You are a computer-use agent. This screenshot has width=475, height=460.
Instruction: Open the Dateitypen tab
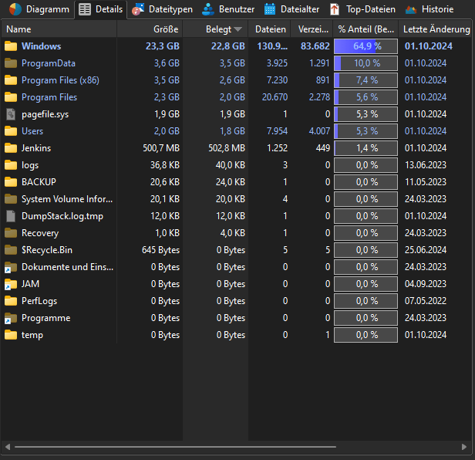162,9
